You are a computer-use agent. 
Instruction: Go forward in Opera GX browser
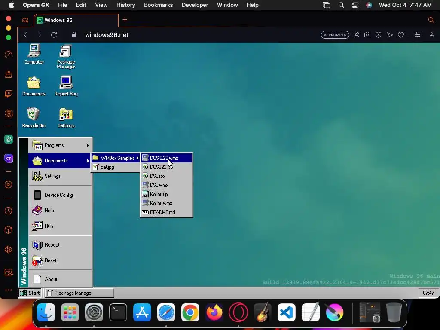tap(40, 35)
